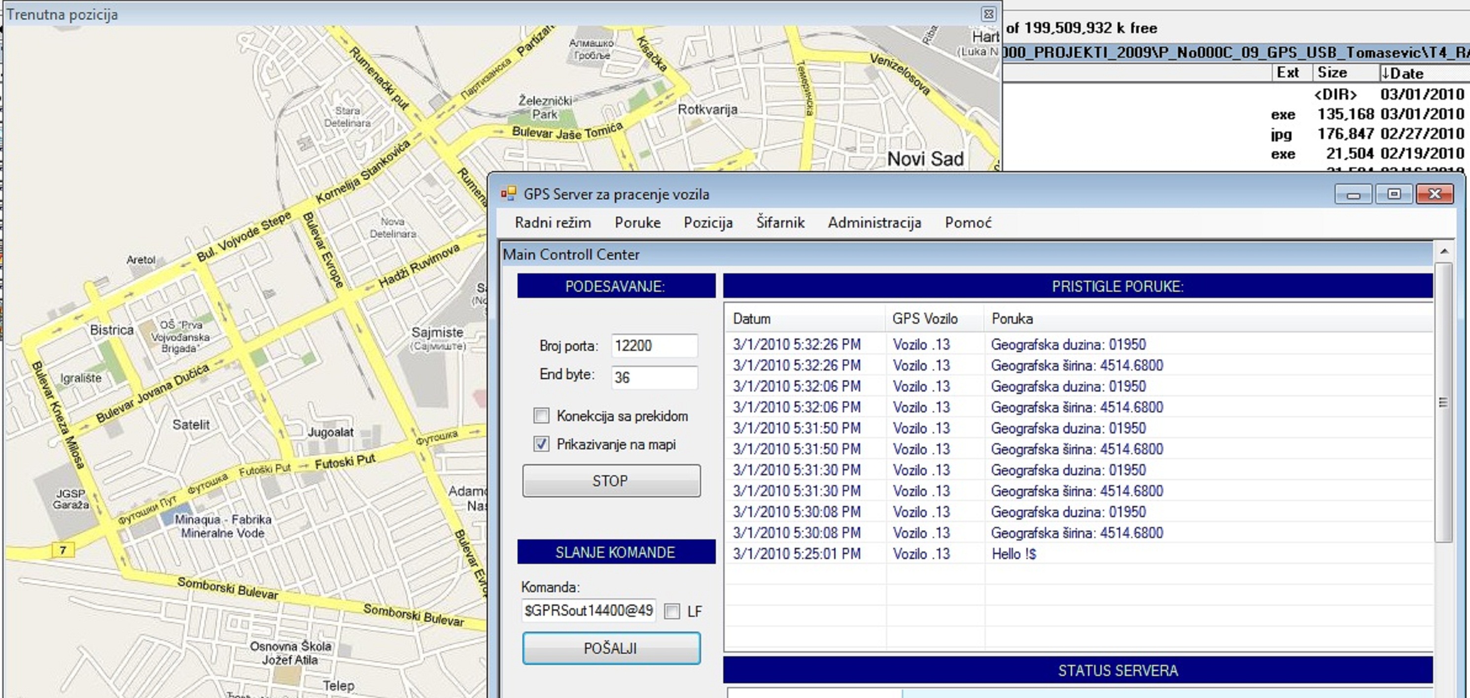1470x698 pixels.
Task: Close the GPS Server window
Action: pos(1435,195)
